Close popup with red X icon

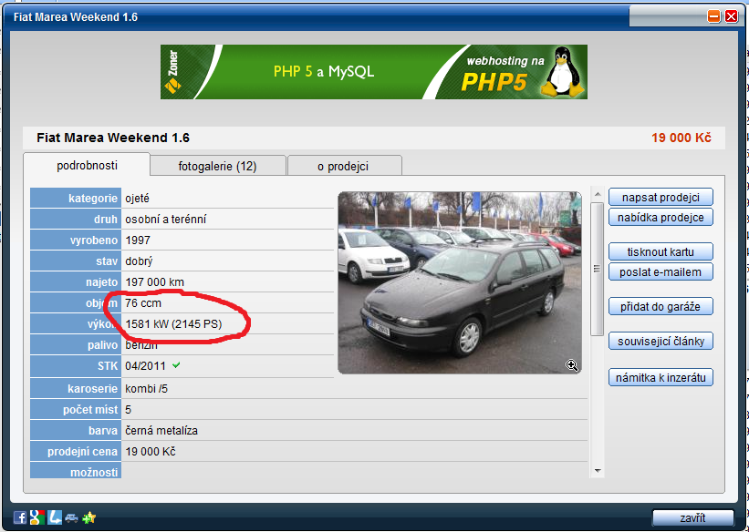point(731,16)
